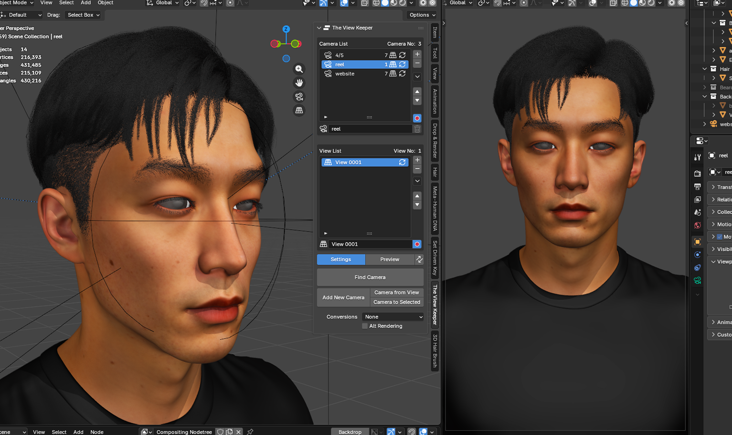Screen dimensions: 732x435
Task: Click the Z axis ball on the navigation gizmo
Action: [286, 28]
